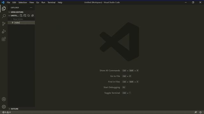Click the EXPLORER panel title

pos(15,8)
